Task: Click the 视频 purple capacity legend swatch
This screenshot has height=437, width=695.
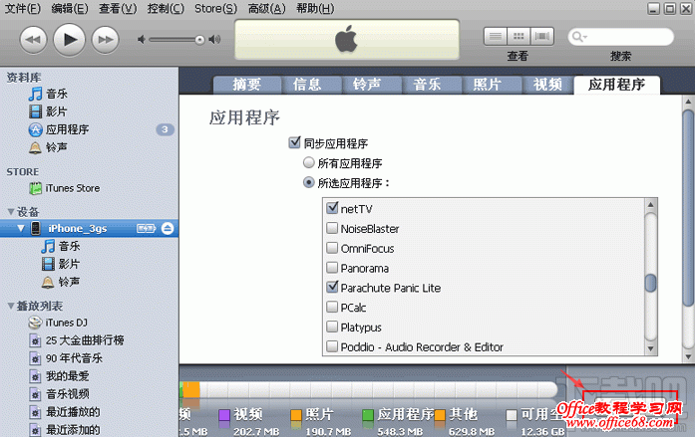Action: [224, 415]
